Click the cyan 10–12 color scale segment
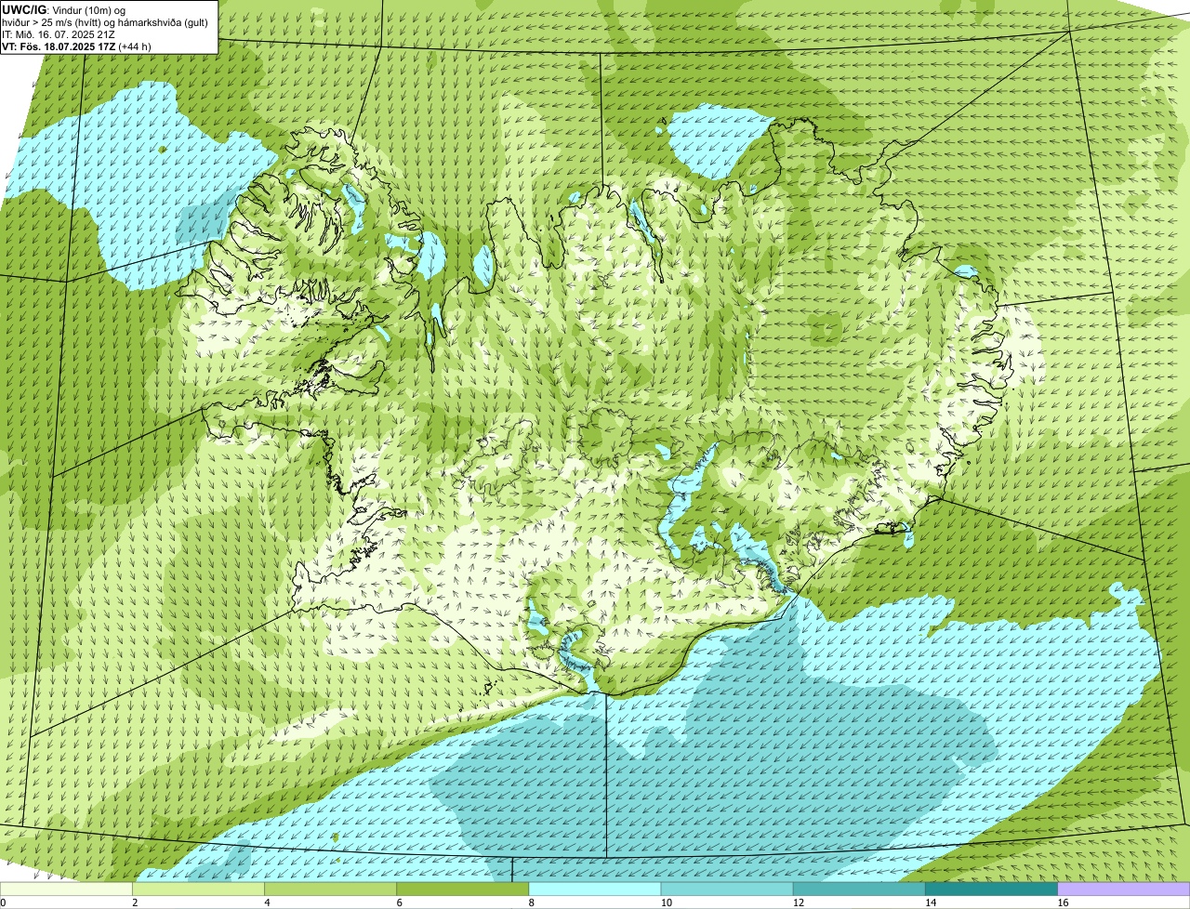The height and width of the screenshot is (909, 1190). 727,889
